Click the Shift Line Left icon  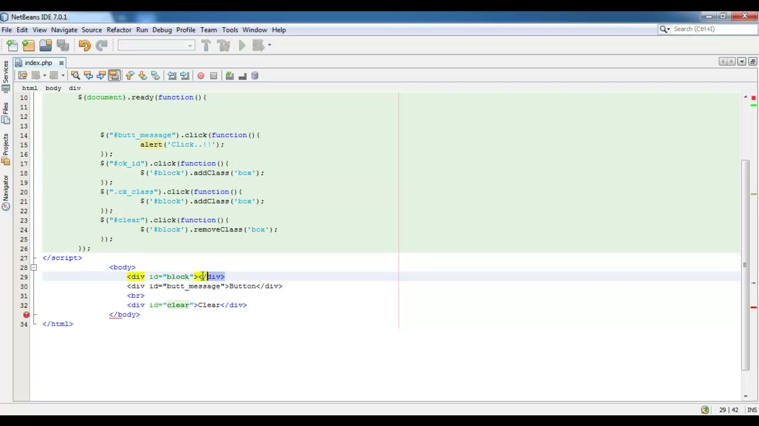[x=172, y=76]
